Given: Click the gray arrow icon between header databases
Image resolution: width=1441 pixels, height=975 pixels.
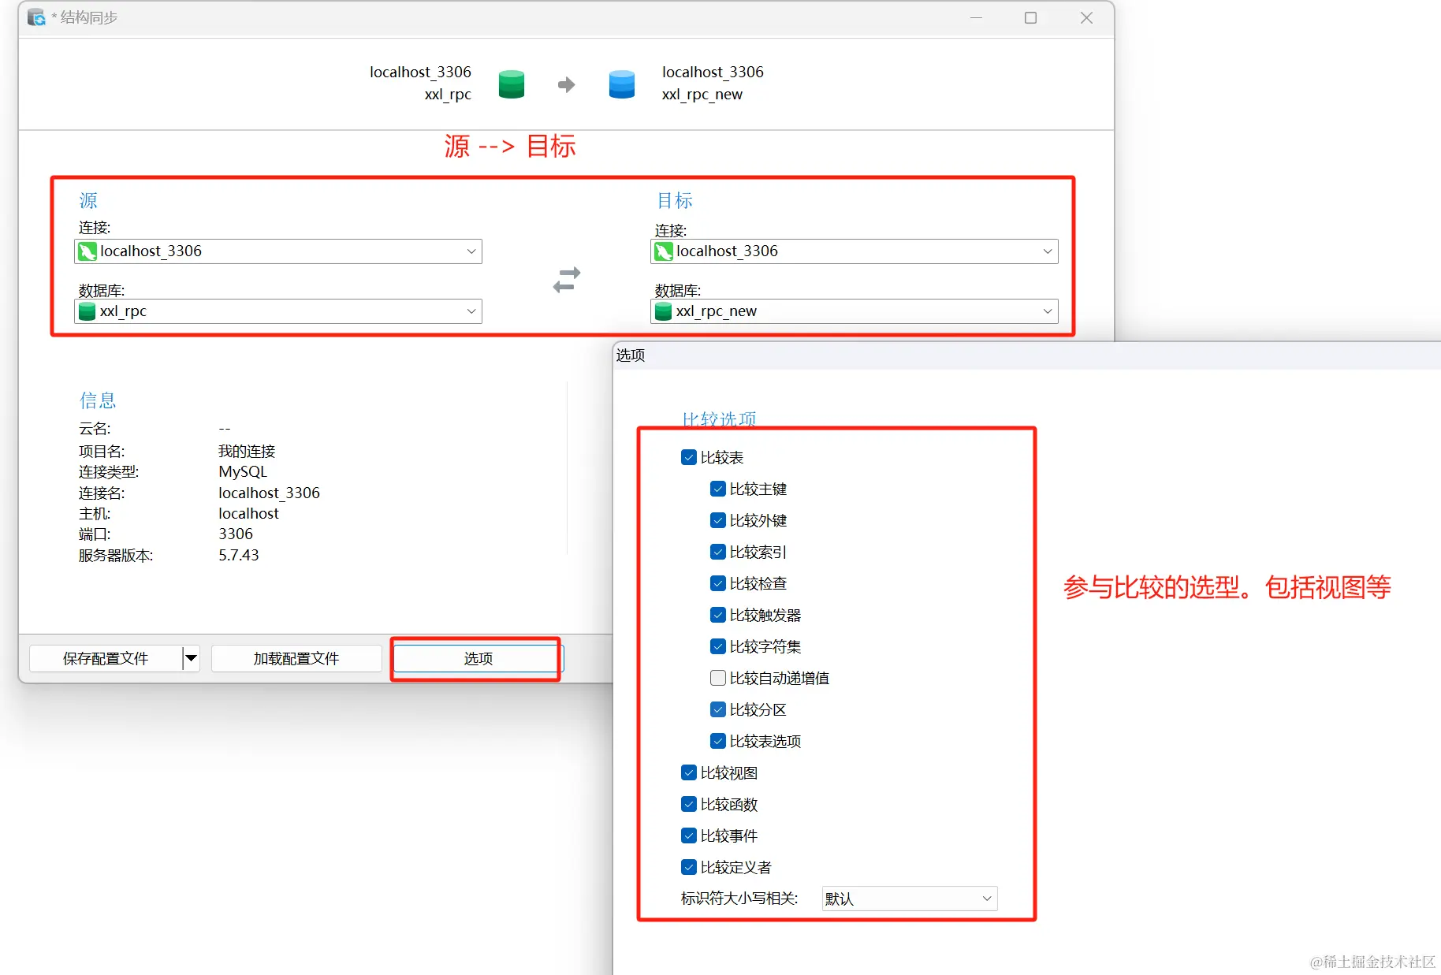Looking at the screenshot, I should click(x=566, y=84).
